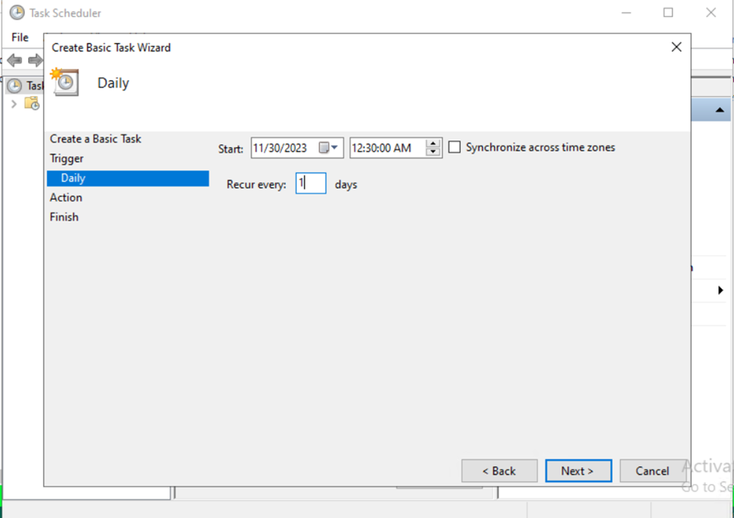The width and height of the screenshot is (734, 518).
Task: Click the Back button
Action: pyautogui.click(x=499, y=470)
